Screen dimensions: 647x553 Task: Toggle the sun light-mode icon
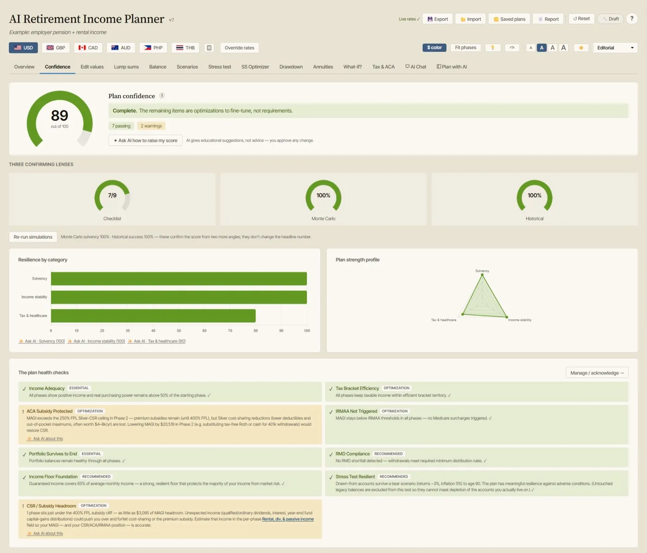[581, 48]
